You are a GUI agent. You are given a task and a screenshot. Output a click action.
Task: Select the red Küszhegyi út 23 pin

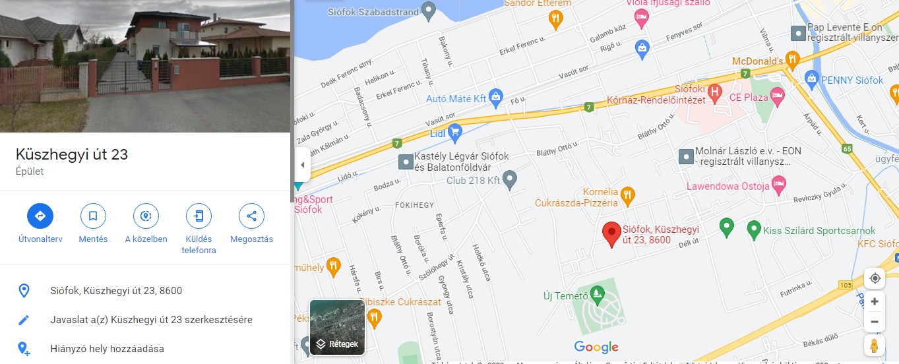pyautogui.click(x=611, y=235)
